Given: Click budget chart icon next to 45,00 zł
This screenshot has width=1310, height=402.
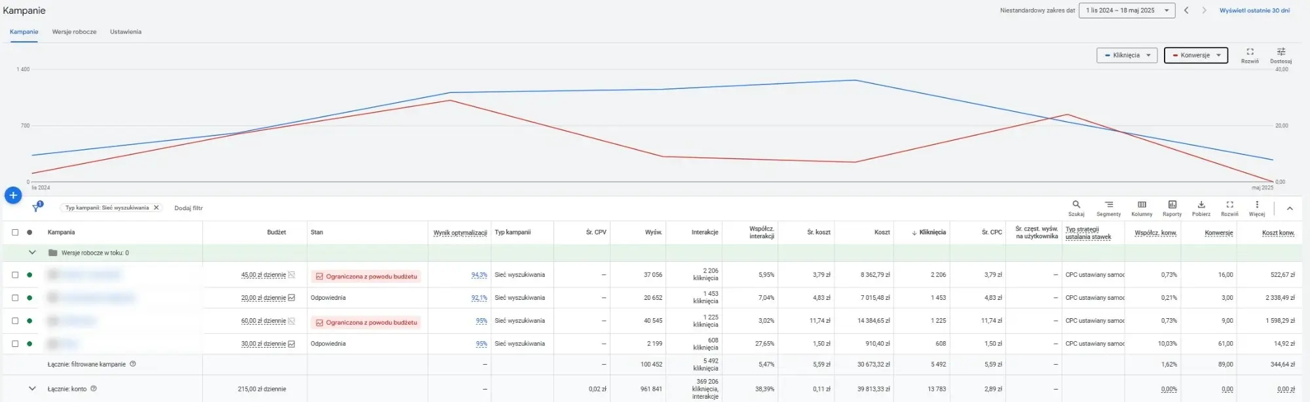Looking at the screenshot, I should pyautogui.click(x=291, y=275).
